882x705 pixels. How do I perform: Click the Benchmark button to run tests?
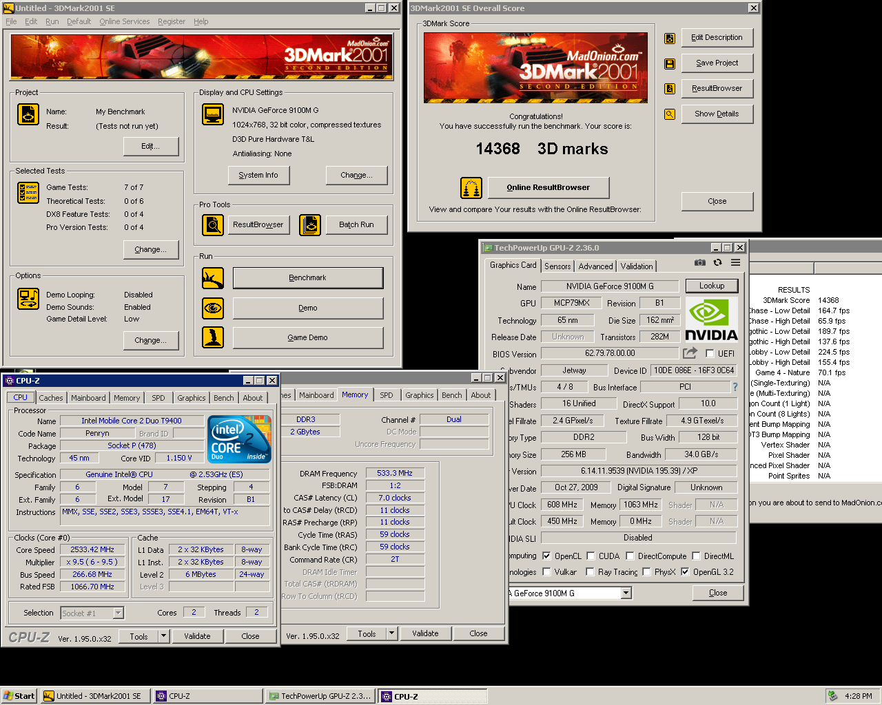pos(308,277)
